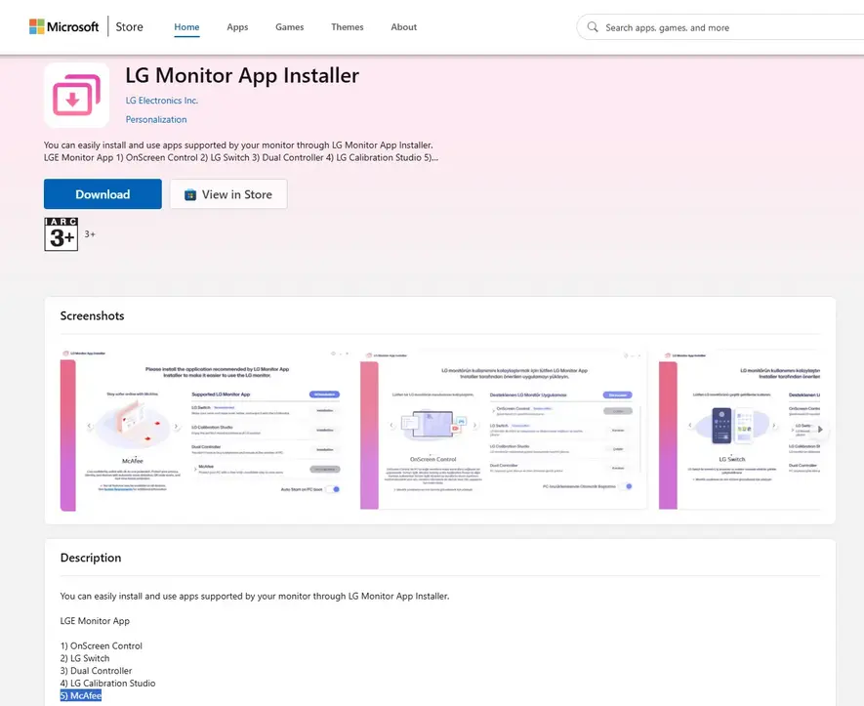864x706 pixels.
Task: Open the About tab
Action: tap(404, 27)
